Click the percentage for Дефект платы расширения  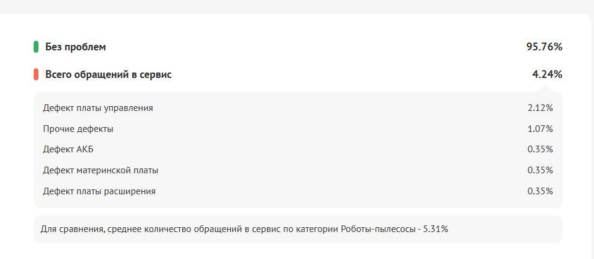540,191
